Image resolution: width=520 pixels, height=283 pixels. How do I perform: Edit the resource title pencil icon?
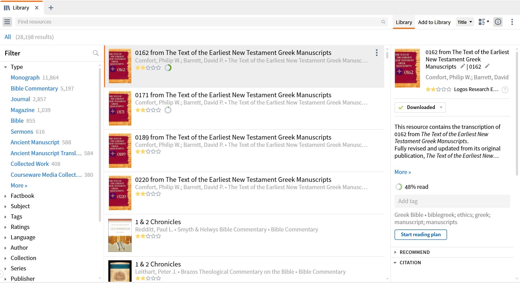[x=462, y=66]
